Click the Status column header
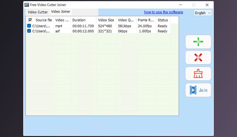The width and height of the screenshot is (237, 137). (163, 20)
